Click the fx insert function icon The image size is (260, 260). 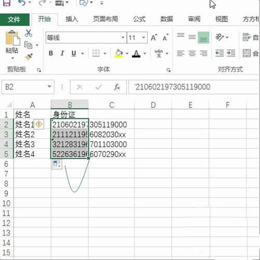click(117, 87)
